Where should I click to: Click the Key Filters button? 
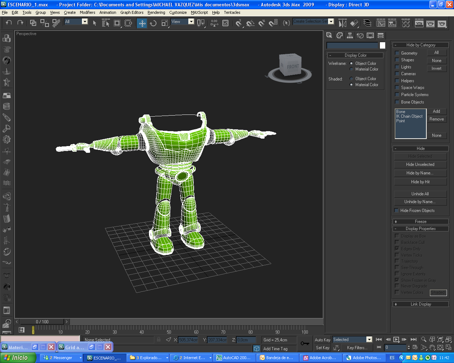[x=357, y=348]
